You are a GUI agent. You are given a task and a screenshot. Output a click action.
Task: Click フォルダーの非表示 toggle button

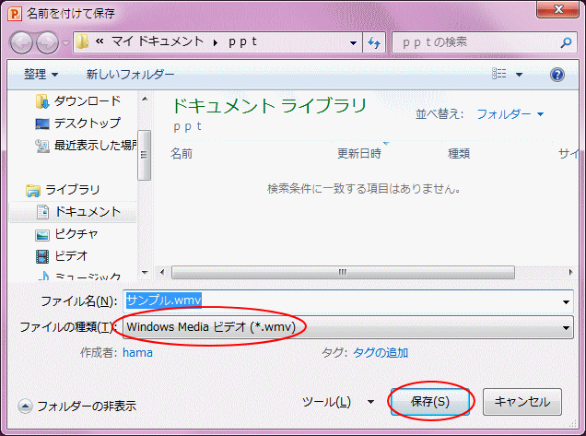[x=77, y=407]
